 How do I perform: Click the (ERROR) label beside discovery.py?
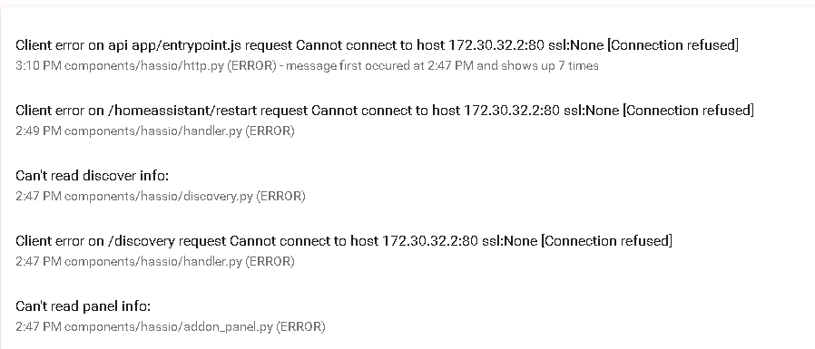point(280,197)
